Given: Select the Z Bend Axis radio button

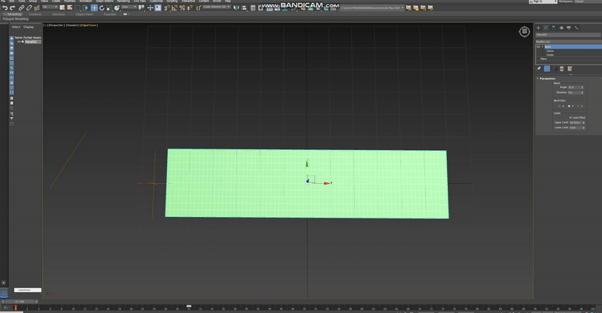Looking at the screenshot, I should [x=578, y=106].
